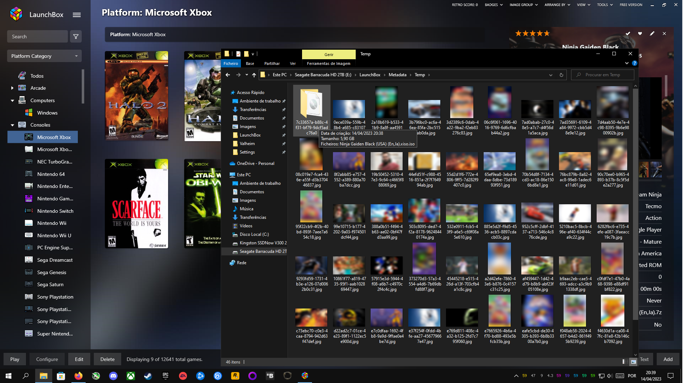Click the filter funnel icon beside Search
This screenshot has height=383, width=683.
pos(76,37)
